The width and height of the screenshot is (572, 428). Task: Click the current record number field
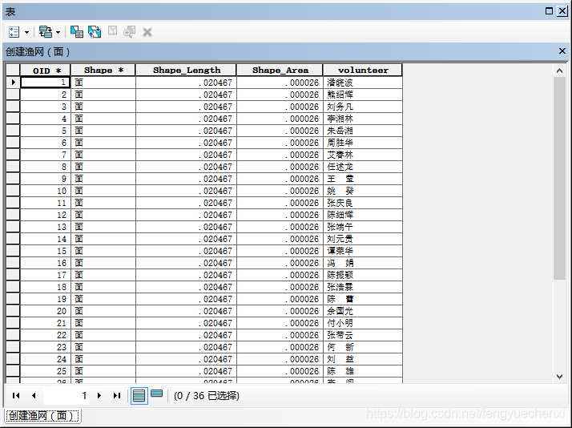(66, 395)
